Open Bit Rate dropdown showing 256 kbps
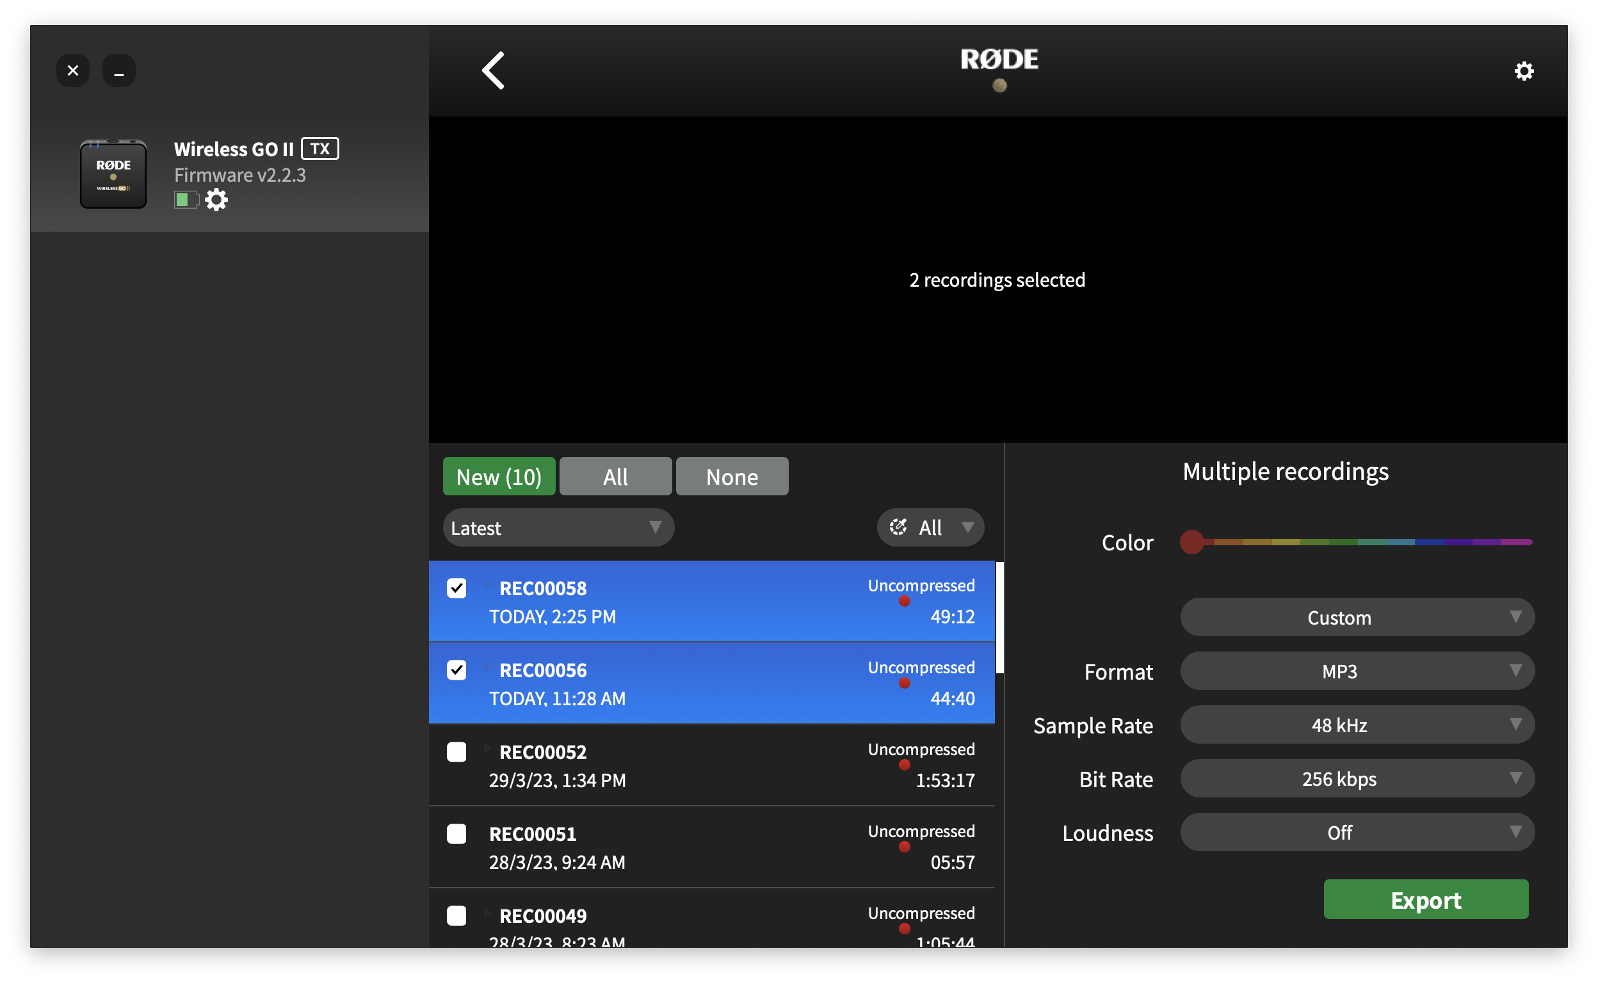 point(1357,779)
